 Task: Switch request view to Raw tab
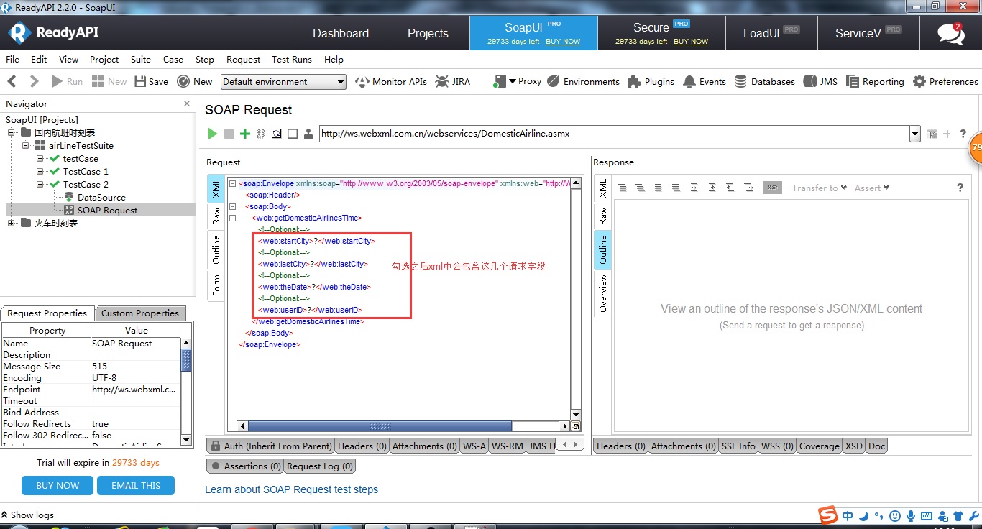[x=216, y=216]
